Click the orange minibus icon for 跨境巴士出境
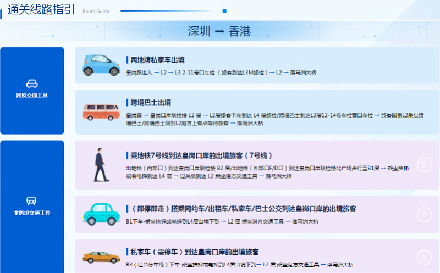440x273 pixels. click(101, 112)
